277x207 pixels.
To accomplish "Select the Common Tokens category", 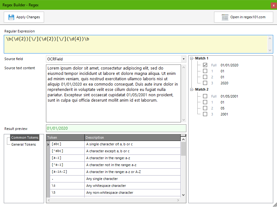I will tap(25, 137).
